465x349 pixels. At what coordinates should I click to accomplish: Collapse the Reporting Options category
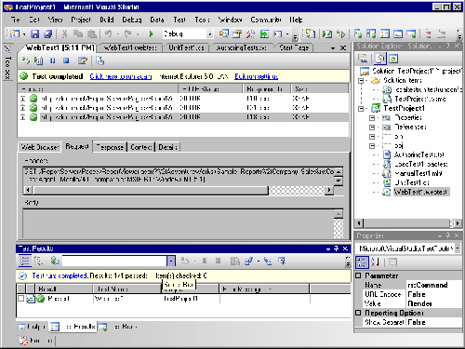click(358, 313)
